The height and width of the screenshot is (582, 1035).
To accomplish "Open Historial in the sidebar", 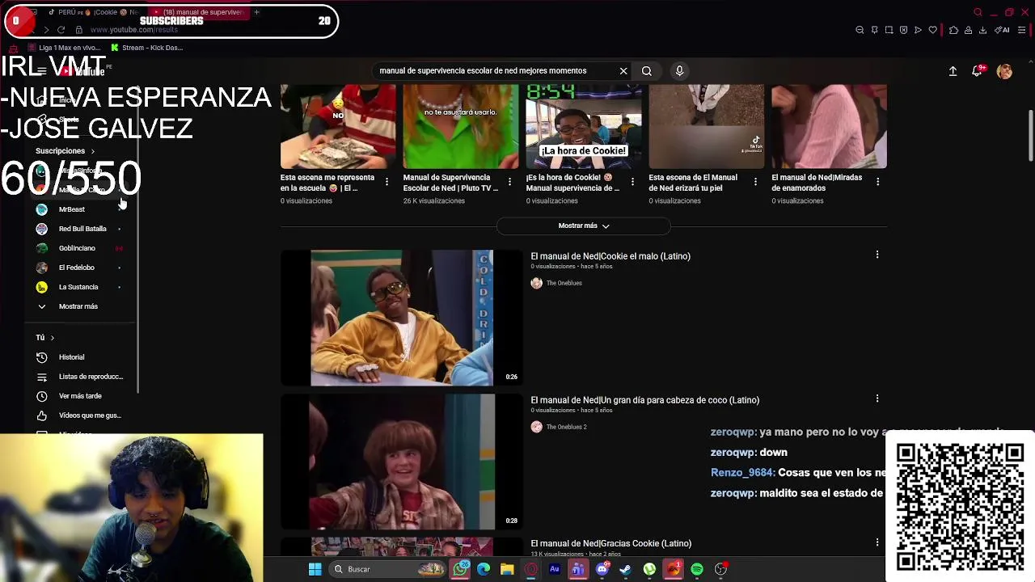I will (71, 357).
